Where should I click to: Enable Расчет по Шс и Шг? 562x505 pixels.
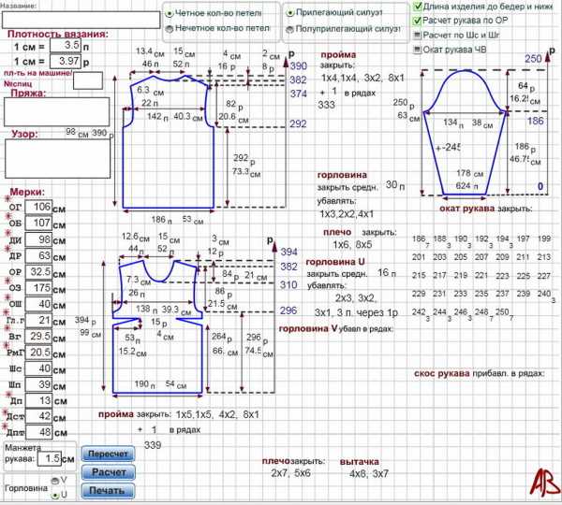417,35
